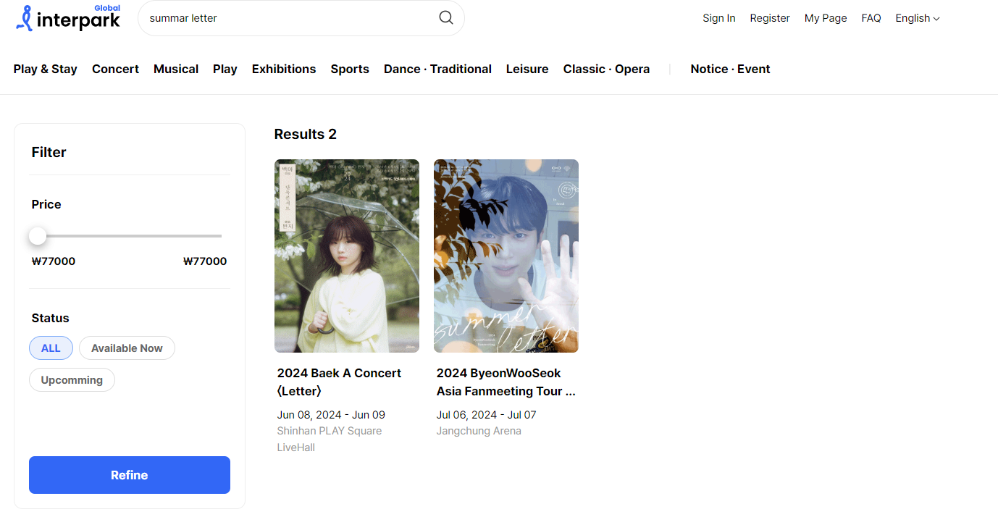This screenshot has width=998, height=517.
Task: Click the Price filter label
Action: [46, 204]
